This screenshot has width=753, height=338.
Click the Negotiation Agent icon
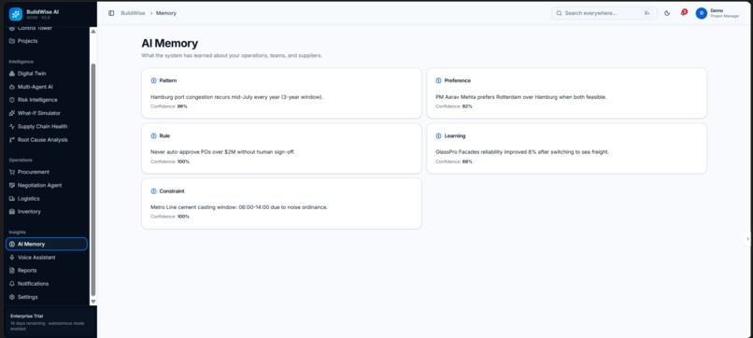pyautogui.click(x=12, y=185)
